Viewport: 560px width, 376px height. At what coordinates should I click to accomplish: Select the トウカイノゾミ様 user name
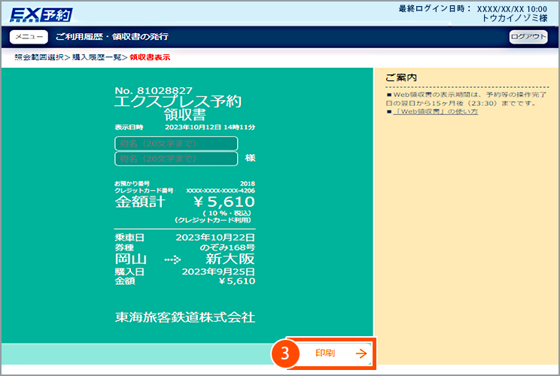514,18
